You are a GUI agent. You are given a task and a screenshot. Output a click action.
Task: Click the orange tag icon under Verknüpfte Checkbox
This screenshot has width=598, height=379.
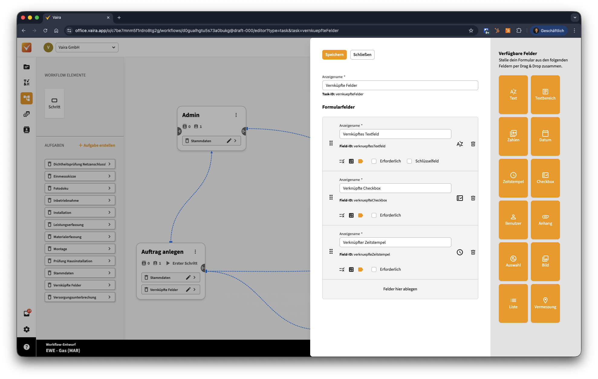click(360, 215)
